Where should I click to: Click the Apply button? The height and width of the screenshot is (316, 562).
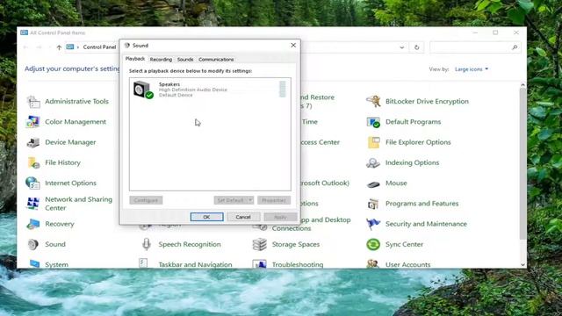coord(280,217)
